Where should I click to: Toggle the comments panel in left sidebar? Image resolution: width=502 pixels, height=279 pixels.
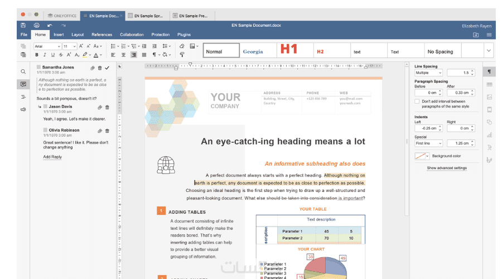(x=23, y=84)
